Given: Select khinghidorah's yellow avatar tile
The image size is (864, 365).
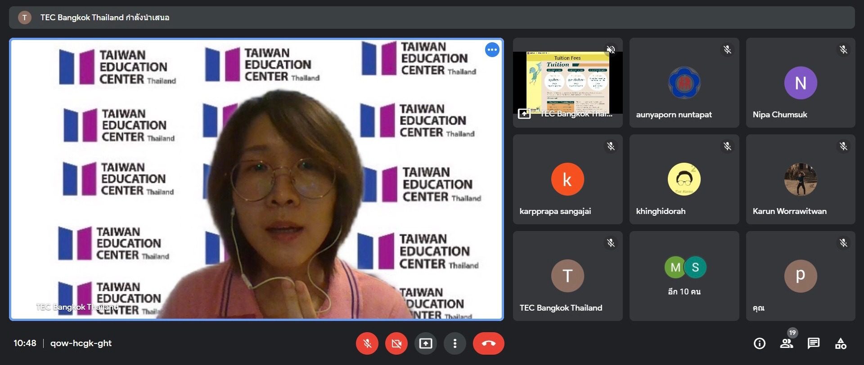Looking at the screenshot, I should pyautogui.click(x=684, y=179).
